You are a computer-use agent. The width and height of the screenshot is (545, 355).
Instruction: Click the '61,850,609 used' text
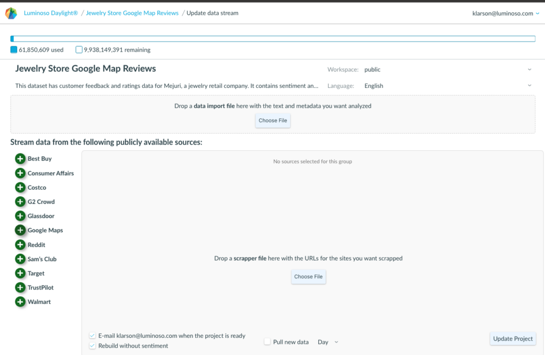click(x=41, y=50)
